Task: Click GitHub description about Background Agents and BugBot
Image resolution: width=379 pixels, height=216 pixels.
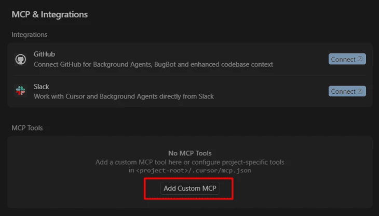Action: pos(153,64)
